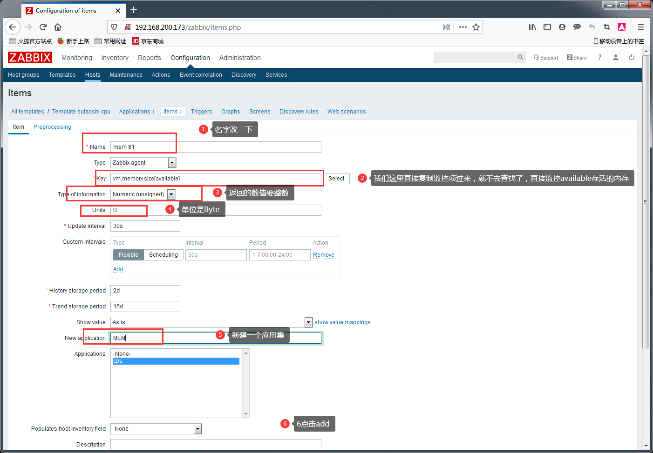Image resolution: width=653 pixels, height=453 pixels.
Task: Open the Firefox hamburger menu
Action: pyautogui.click(x=641, y=27)
